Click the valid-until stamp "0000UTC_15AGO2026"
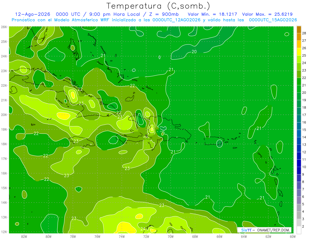The image size is (311, 240). (273, 20)
